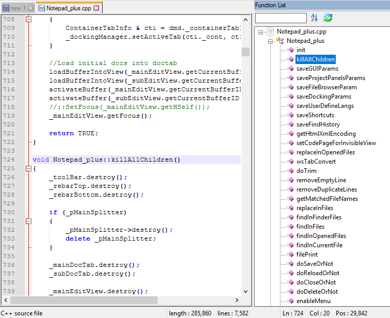Select wsTabConvert in the list
This screenshot has height=318, width=390.
click(x=316, y=162)
